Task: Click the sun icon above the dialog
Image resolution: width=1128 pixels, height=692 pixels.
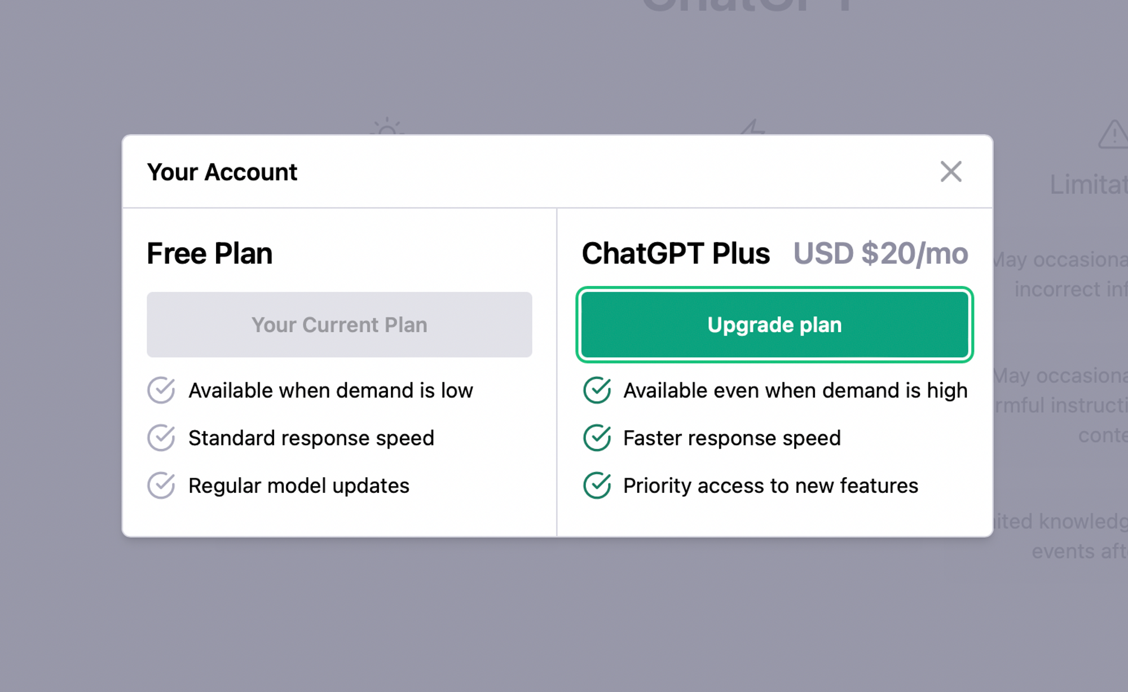Action: click(386, 129)
